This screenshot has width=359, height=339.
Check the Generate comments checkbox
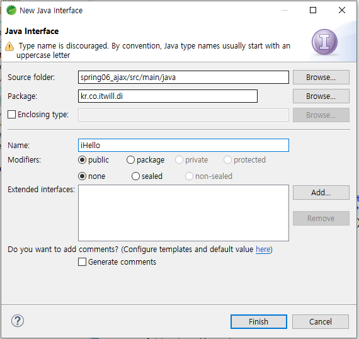(83, 261)
